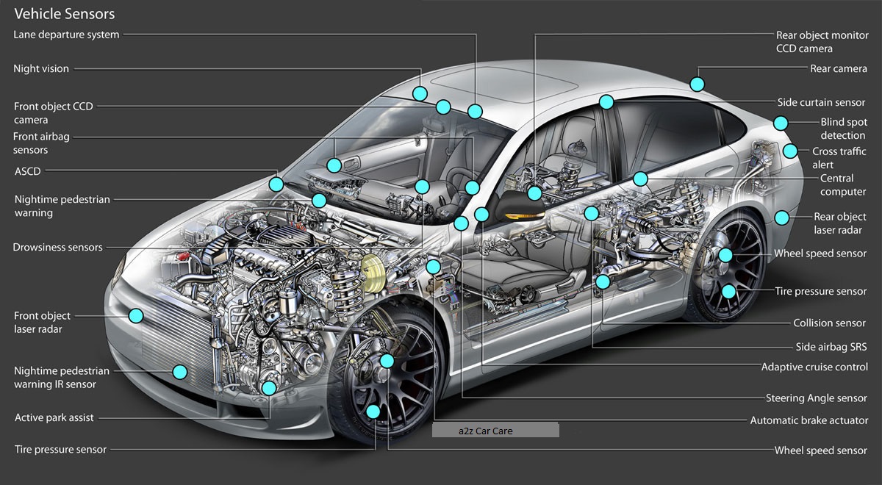Select the Front object CCD camera label
Screen dimensions: 882x485
pos(53,113)
